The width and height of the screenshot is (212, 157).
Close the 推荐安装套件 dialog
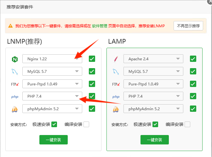pyautogui.click(x=210, y=2)
